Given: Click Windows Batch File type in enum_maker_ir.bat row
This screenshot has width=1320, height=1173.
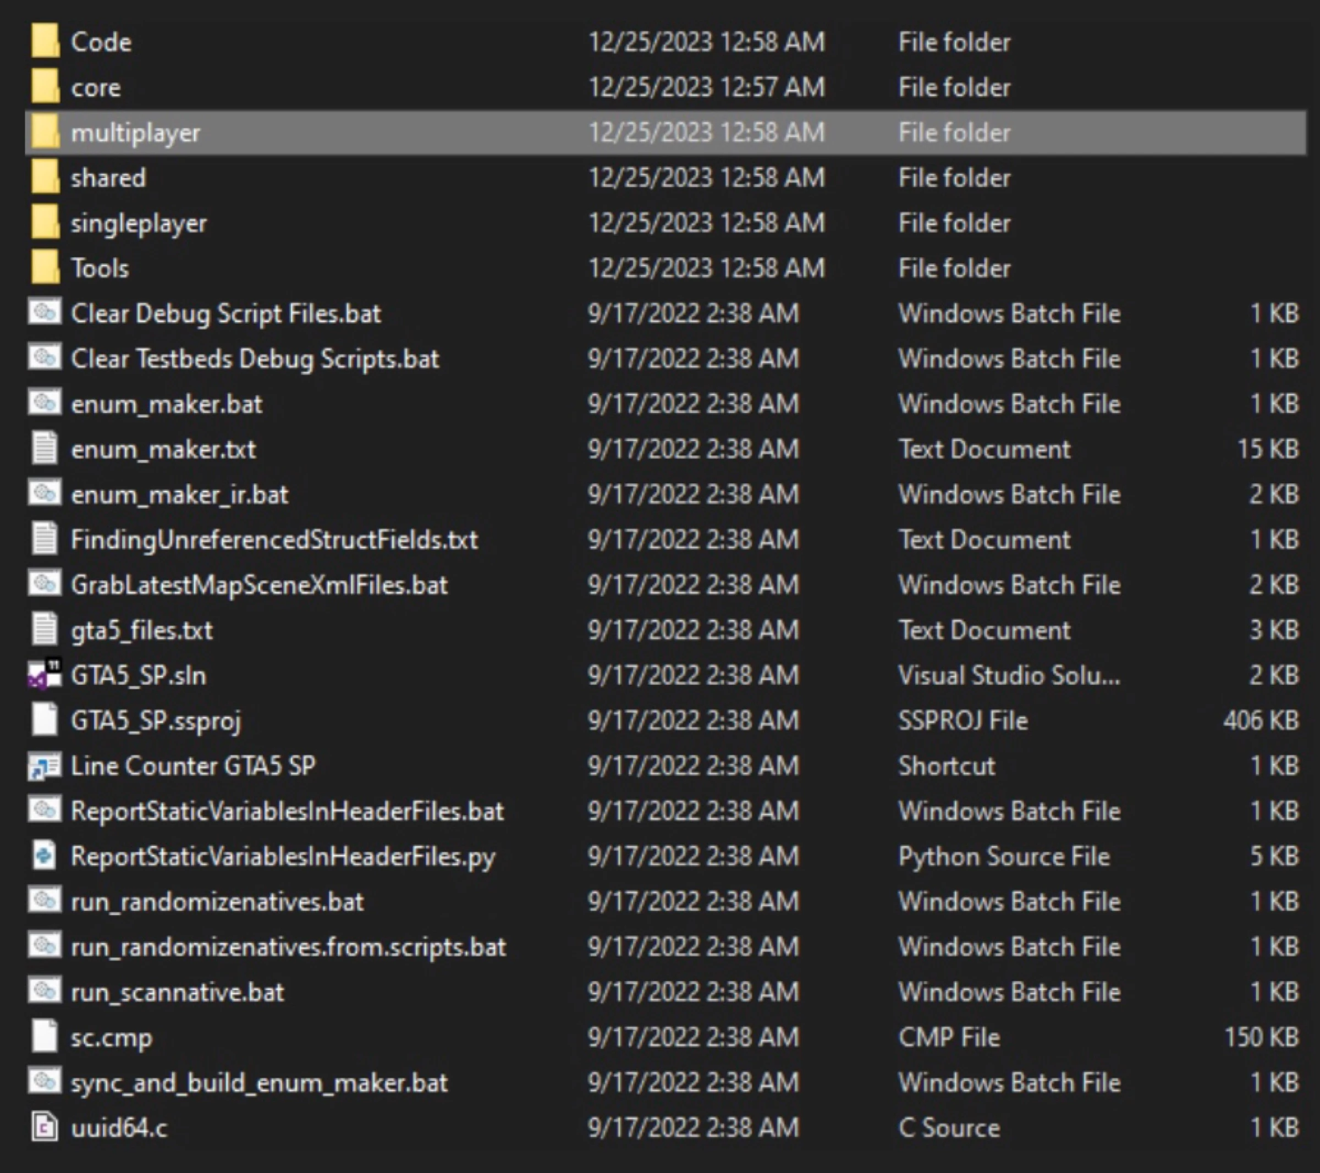Looking at the screenshot, I should pos(1009,494).
